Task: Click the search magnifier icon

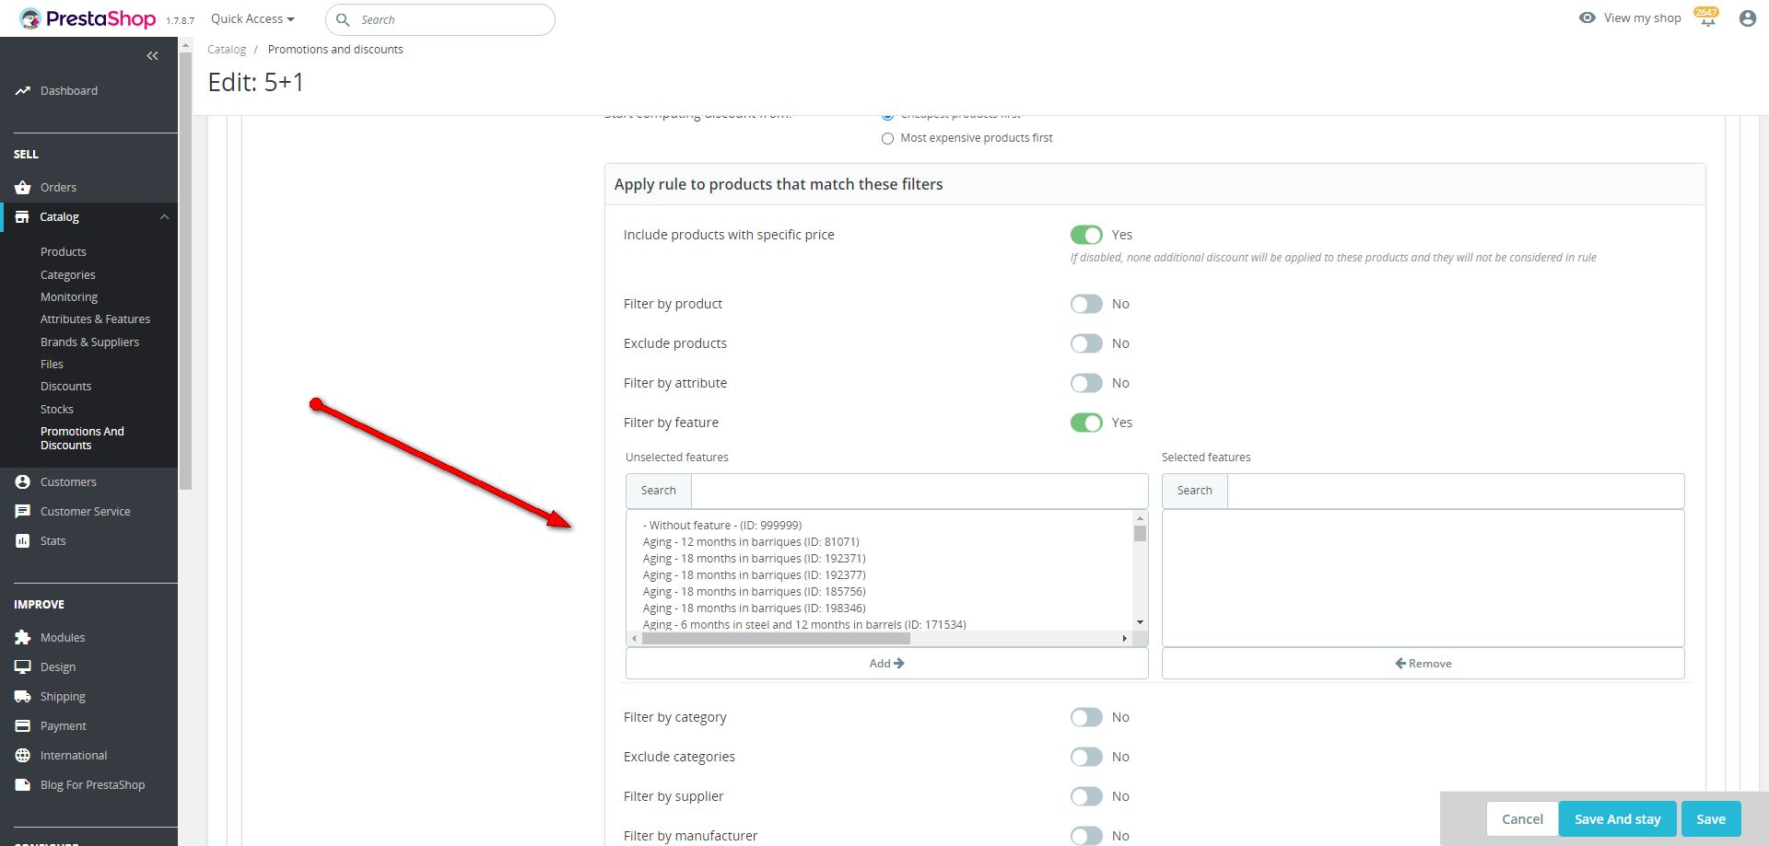Action: (343, 19)
